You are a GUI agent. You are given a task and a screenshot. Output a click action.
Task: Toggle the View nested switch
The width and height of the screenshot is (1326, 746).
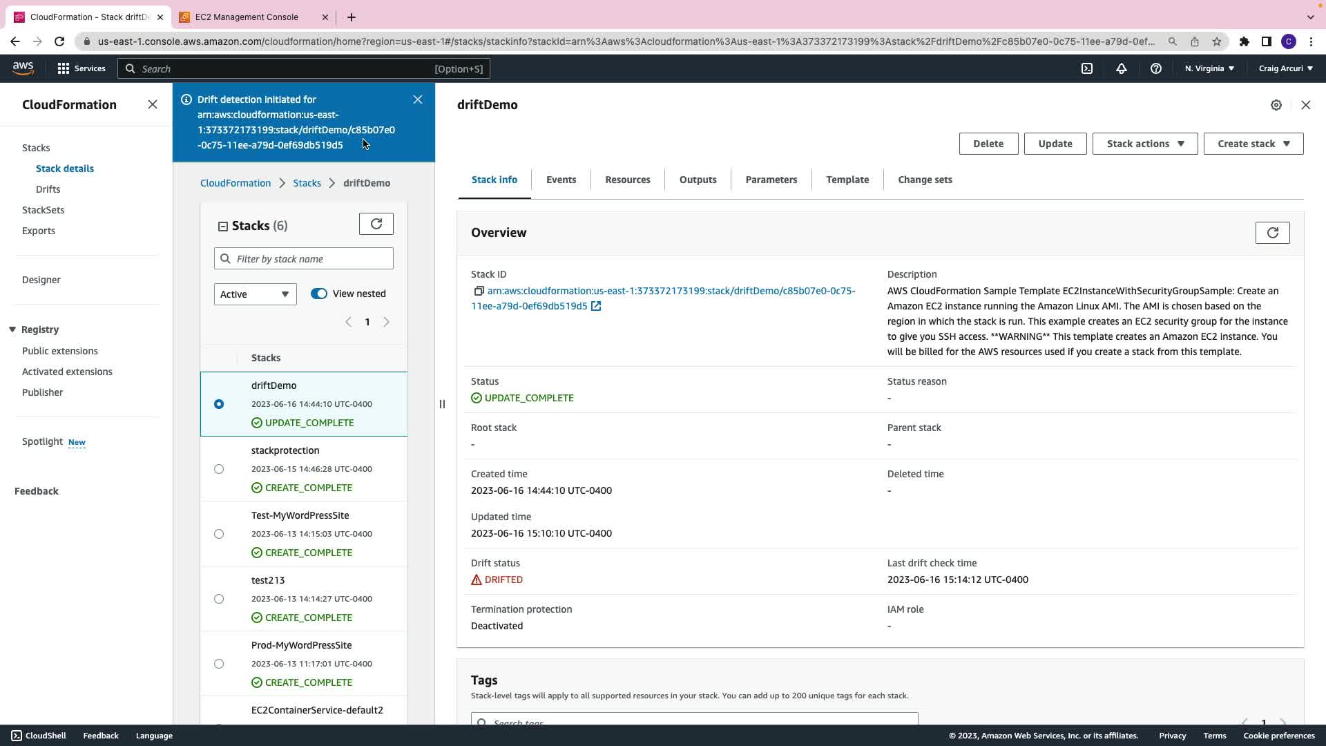[319, 294]
